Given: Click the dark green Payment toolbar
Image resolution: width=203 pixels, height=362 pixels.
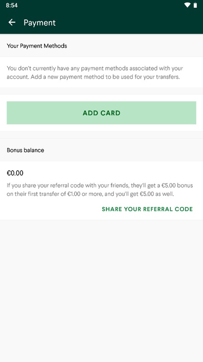Looking at the screenshot, I should click(101, 22).
